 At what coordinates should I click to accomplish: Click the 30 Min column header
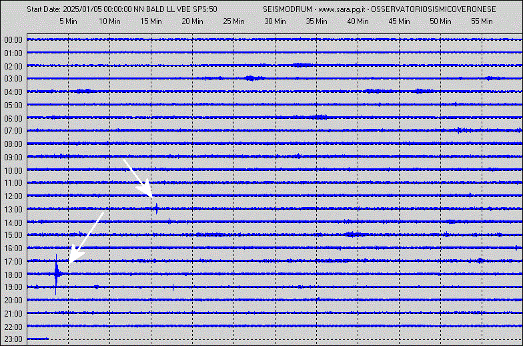275,21
